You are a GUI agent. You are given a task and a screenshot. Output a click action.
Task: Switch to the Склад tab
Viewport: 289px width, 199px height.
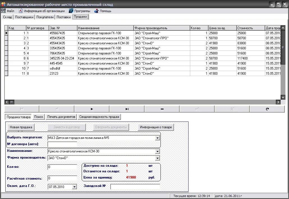(x=7, y=17)
